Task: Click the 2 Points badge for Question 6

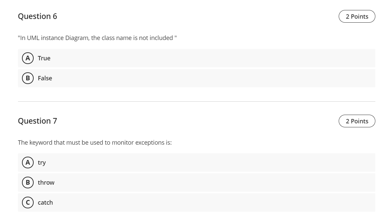Action: [357, 16]
